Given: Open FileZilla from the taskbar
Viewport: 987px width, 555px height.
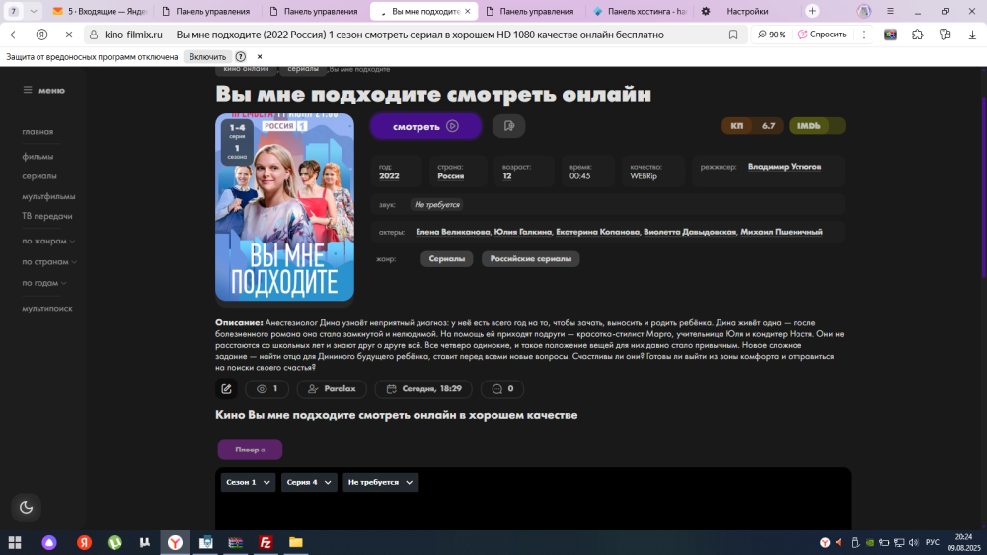Looking at the screenshot, I should pyautogui.click(x=265, y=542).
